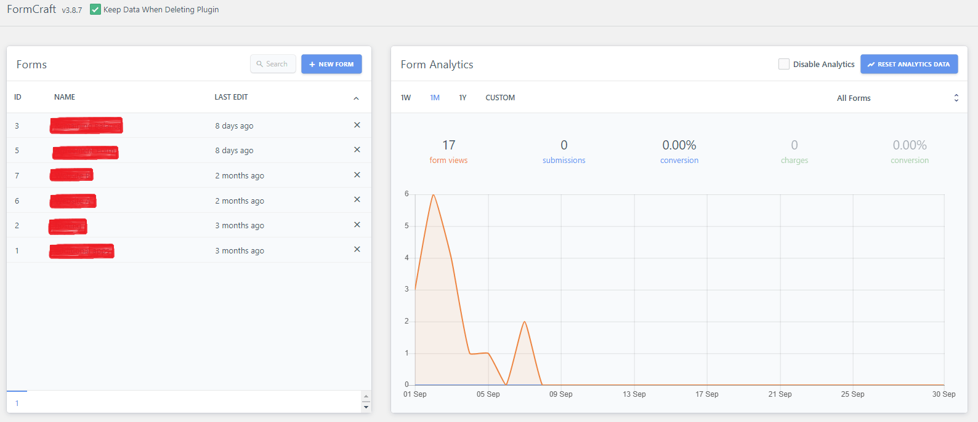Viewport: 978px width, 422px height.
Task: Enable the Disable Analytics checkbox
Action: pyautogui.click(x=784, y=64)
